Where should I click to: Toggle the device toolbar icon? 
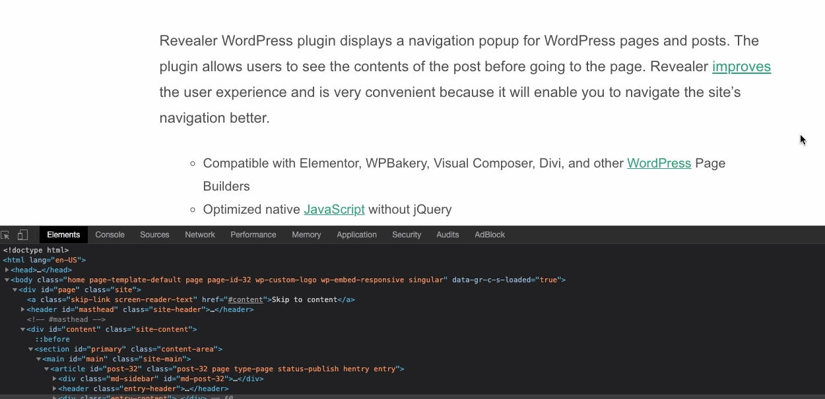pyautogui.click(x=22, y=235)
